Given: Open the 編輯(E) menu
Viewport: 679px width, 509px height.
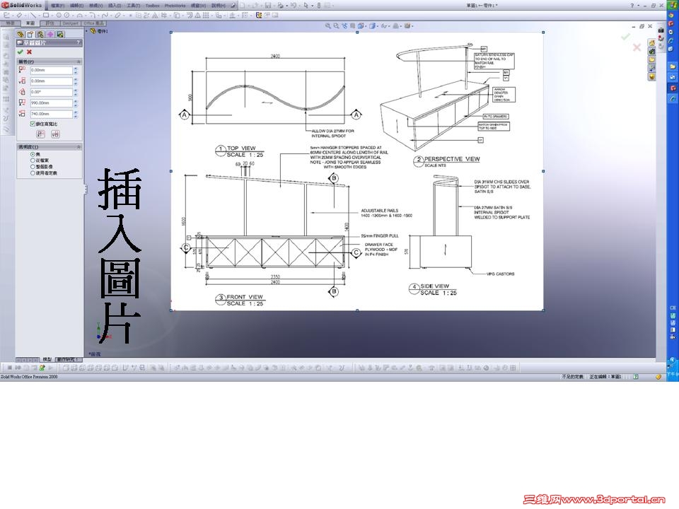Looking at the screenshot, I should 76,6.
